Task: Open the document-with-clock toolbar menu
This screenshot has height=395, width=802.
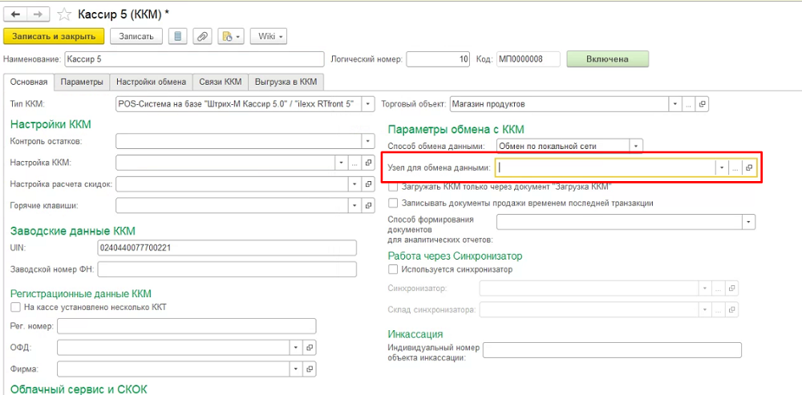Action: (230, 36)
